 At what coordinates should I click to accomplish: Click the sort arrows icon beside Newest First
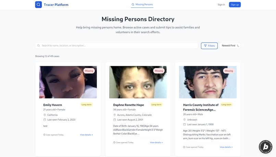click(238, 46)
